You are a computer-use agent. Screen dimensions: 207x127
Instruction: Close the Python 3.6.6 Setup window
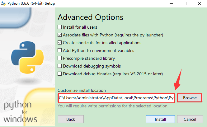[200, 3]
